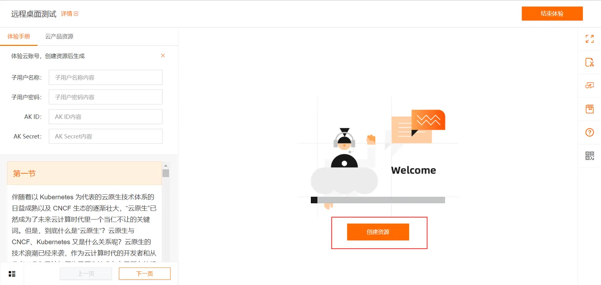Viewport: 601px width, 285px height.
Task: Click the 子用户密码 input field
Action: [x=106, y=97]
